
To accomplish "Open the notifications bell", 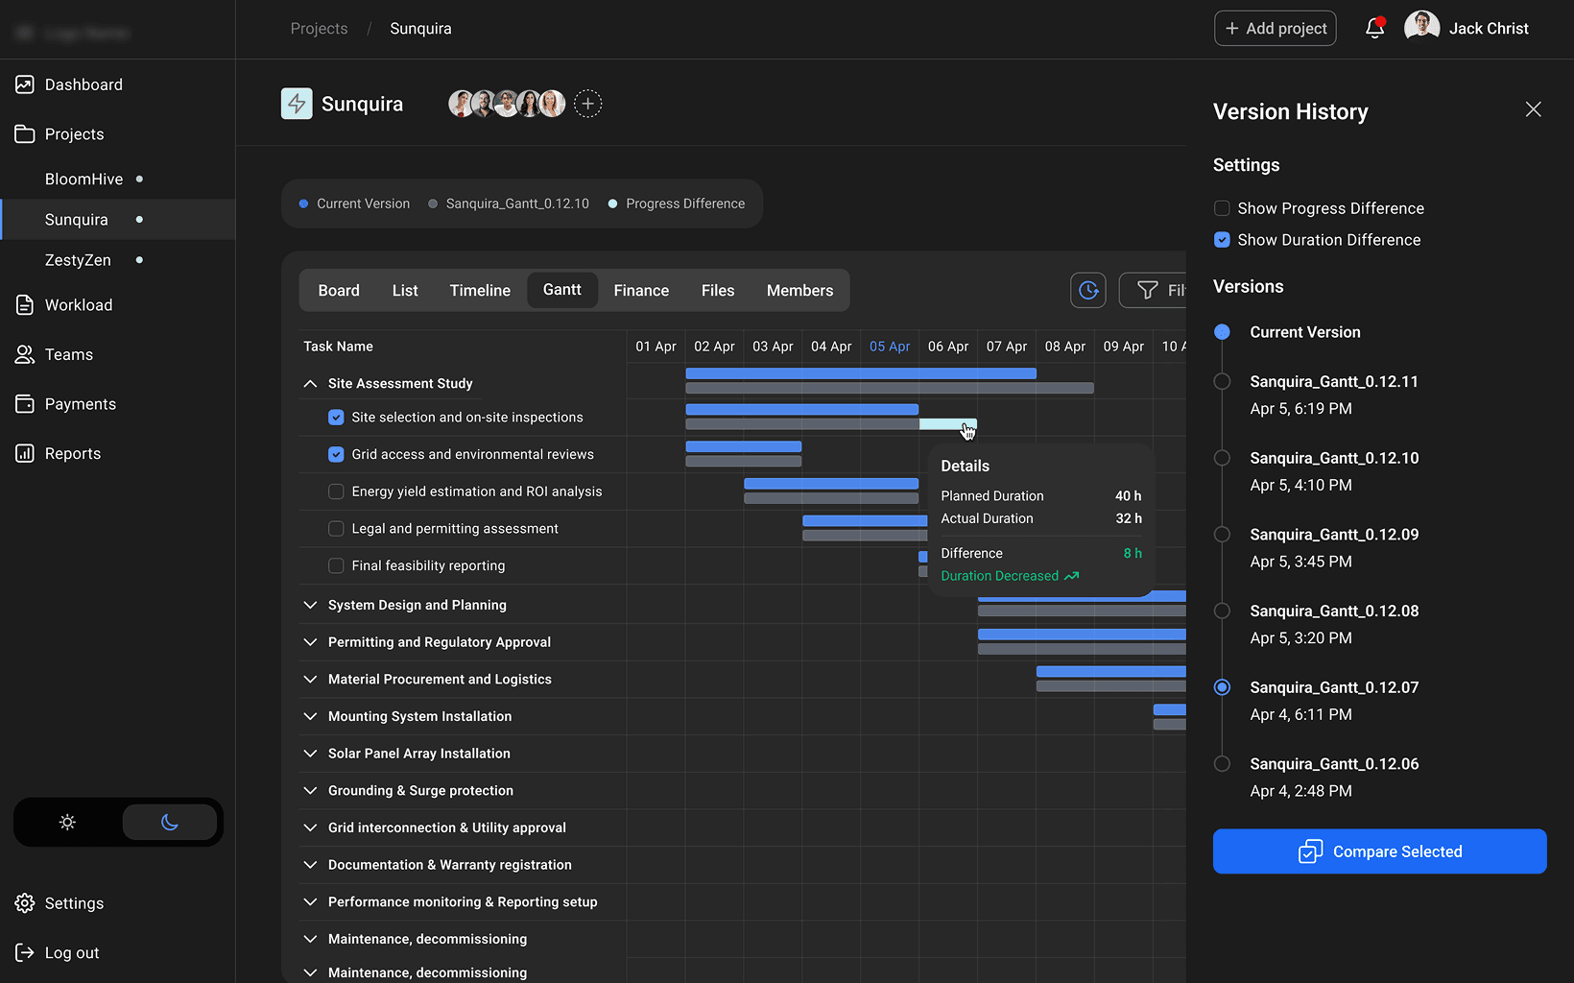I will (x=1374, y=29).
